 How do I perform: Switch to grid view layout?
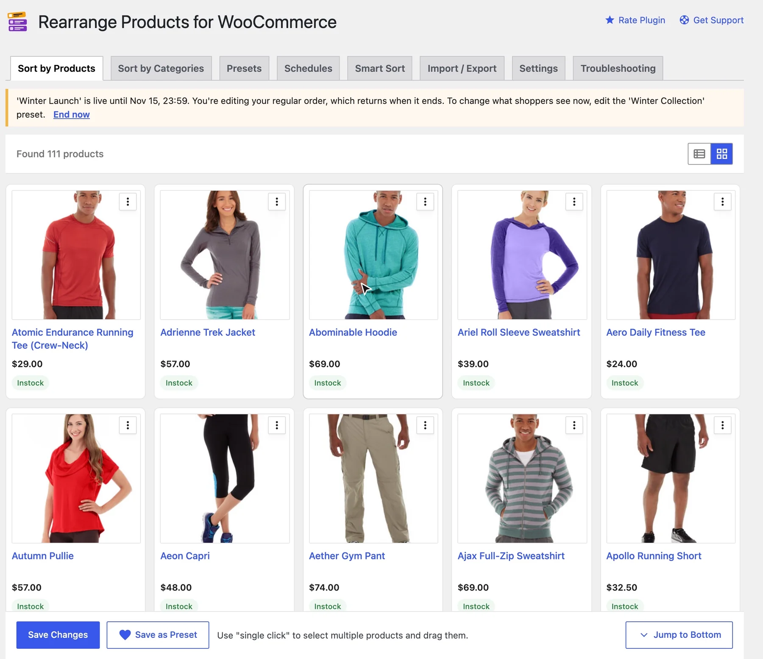click(x=722, y=154)
